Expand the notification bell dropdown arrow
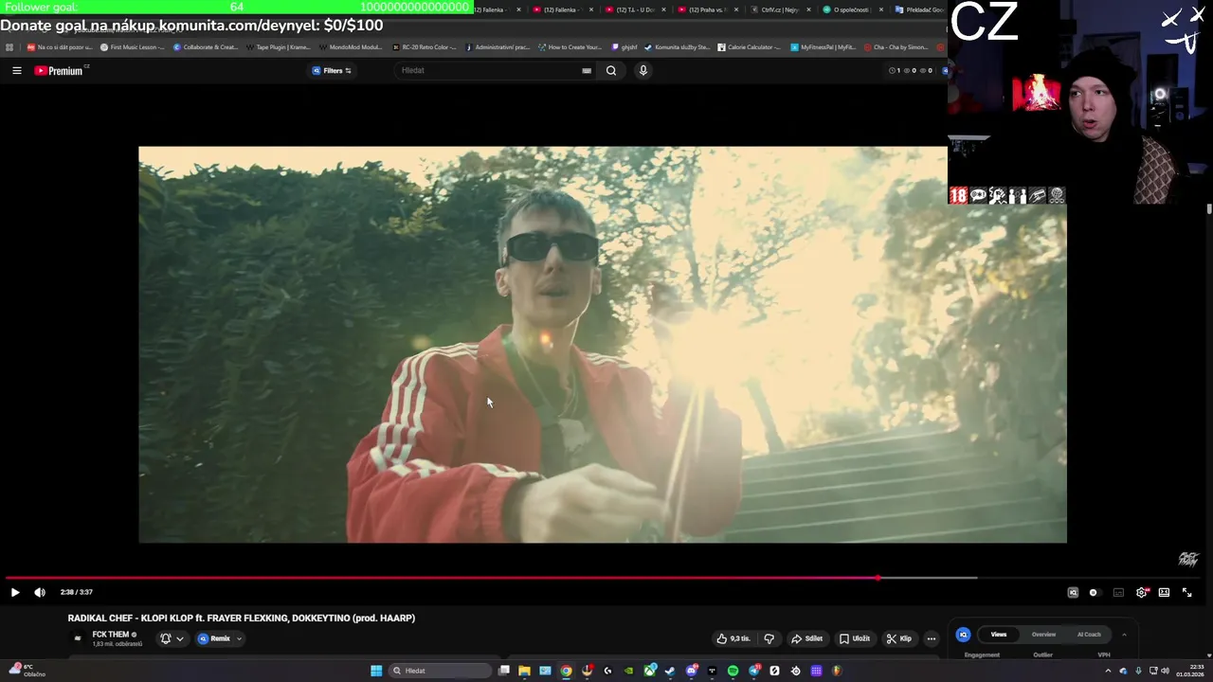The width and height of the screenshot is (1213, 682). pos(179,638)
